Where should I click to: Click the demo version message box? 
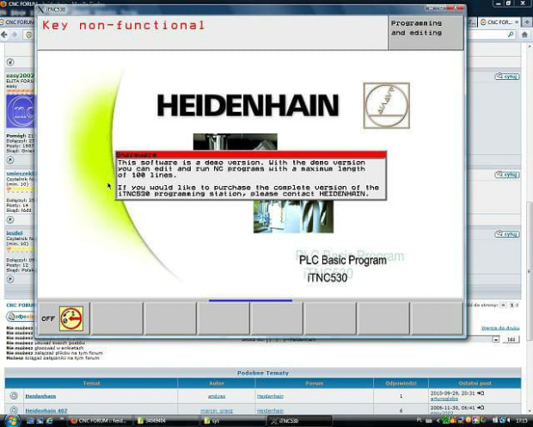(x=251, y=176)
